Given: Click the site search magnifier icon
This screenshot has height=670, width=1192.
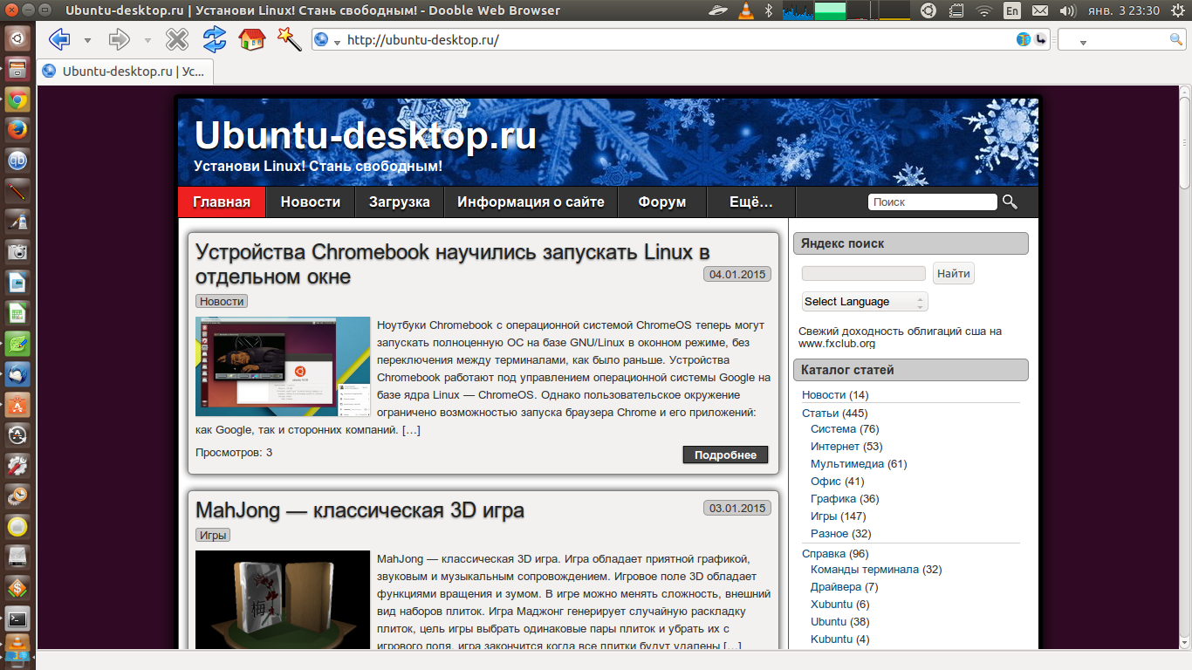Looking at the screenshot, I should (1010, 202).
